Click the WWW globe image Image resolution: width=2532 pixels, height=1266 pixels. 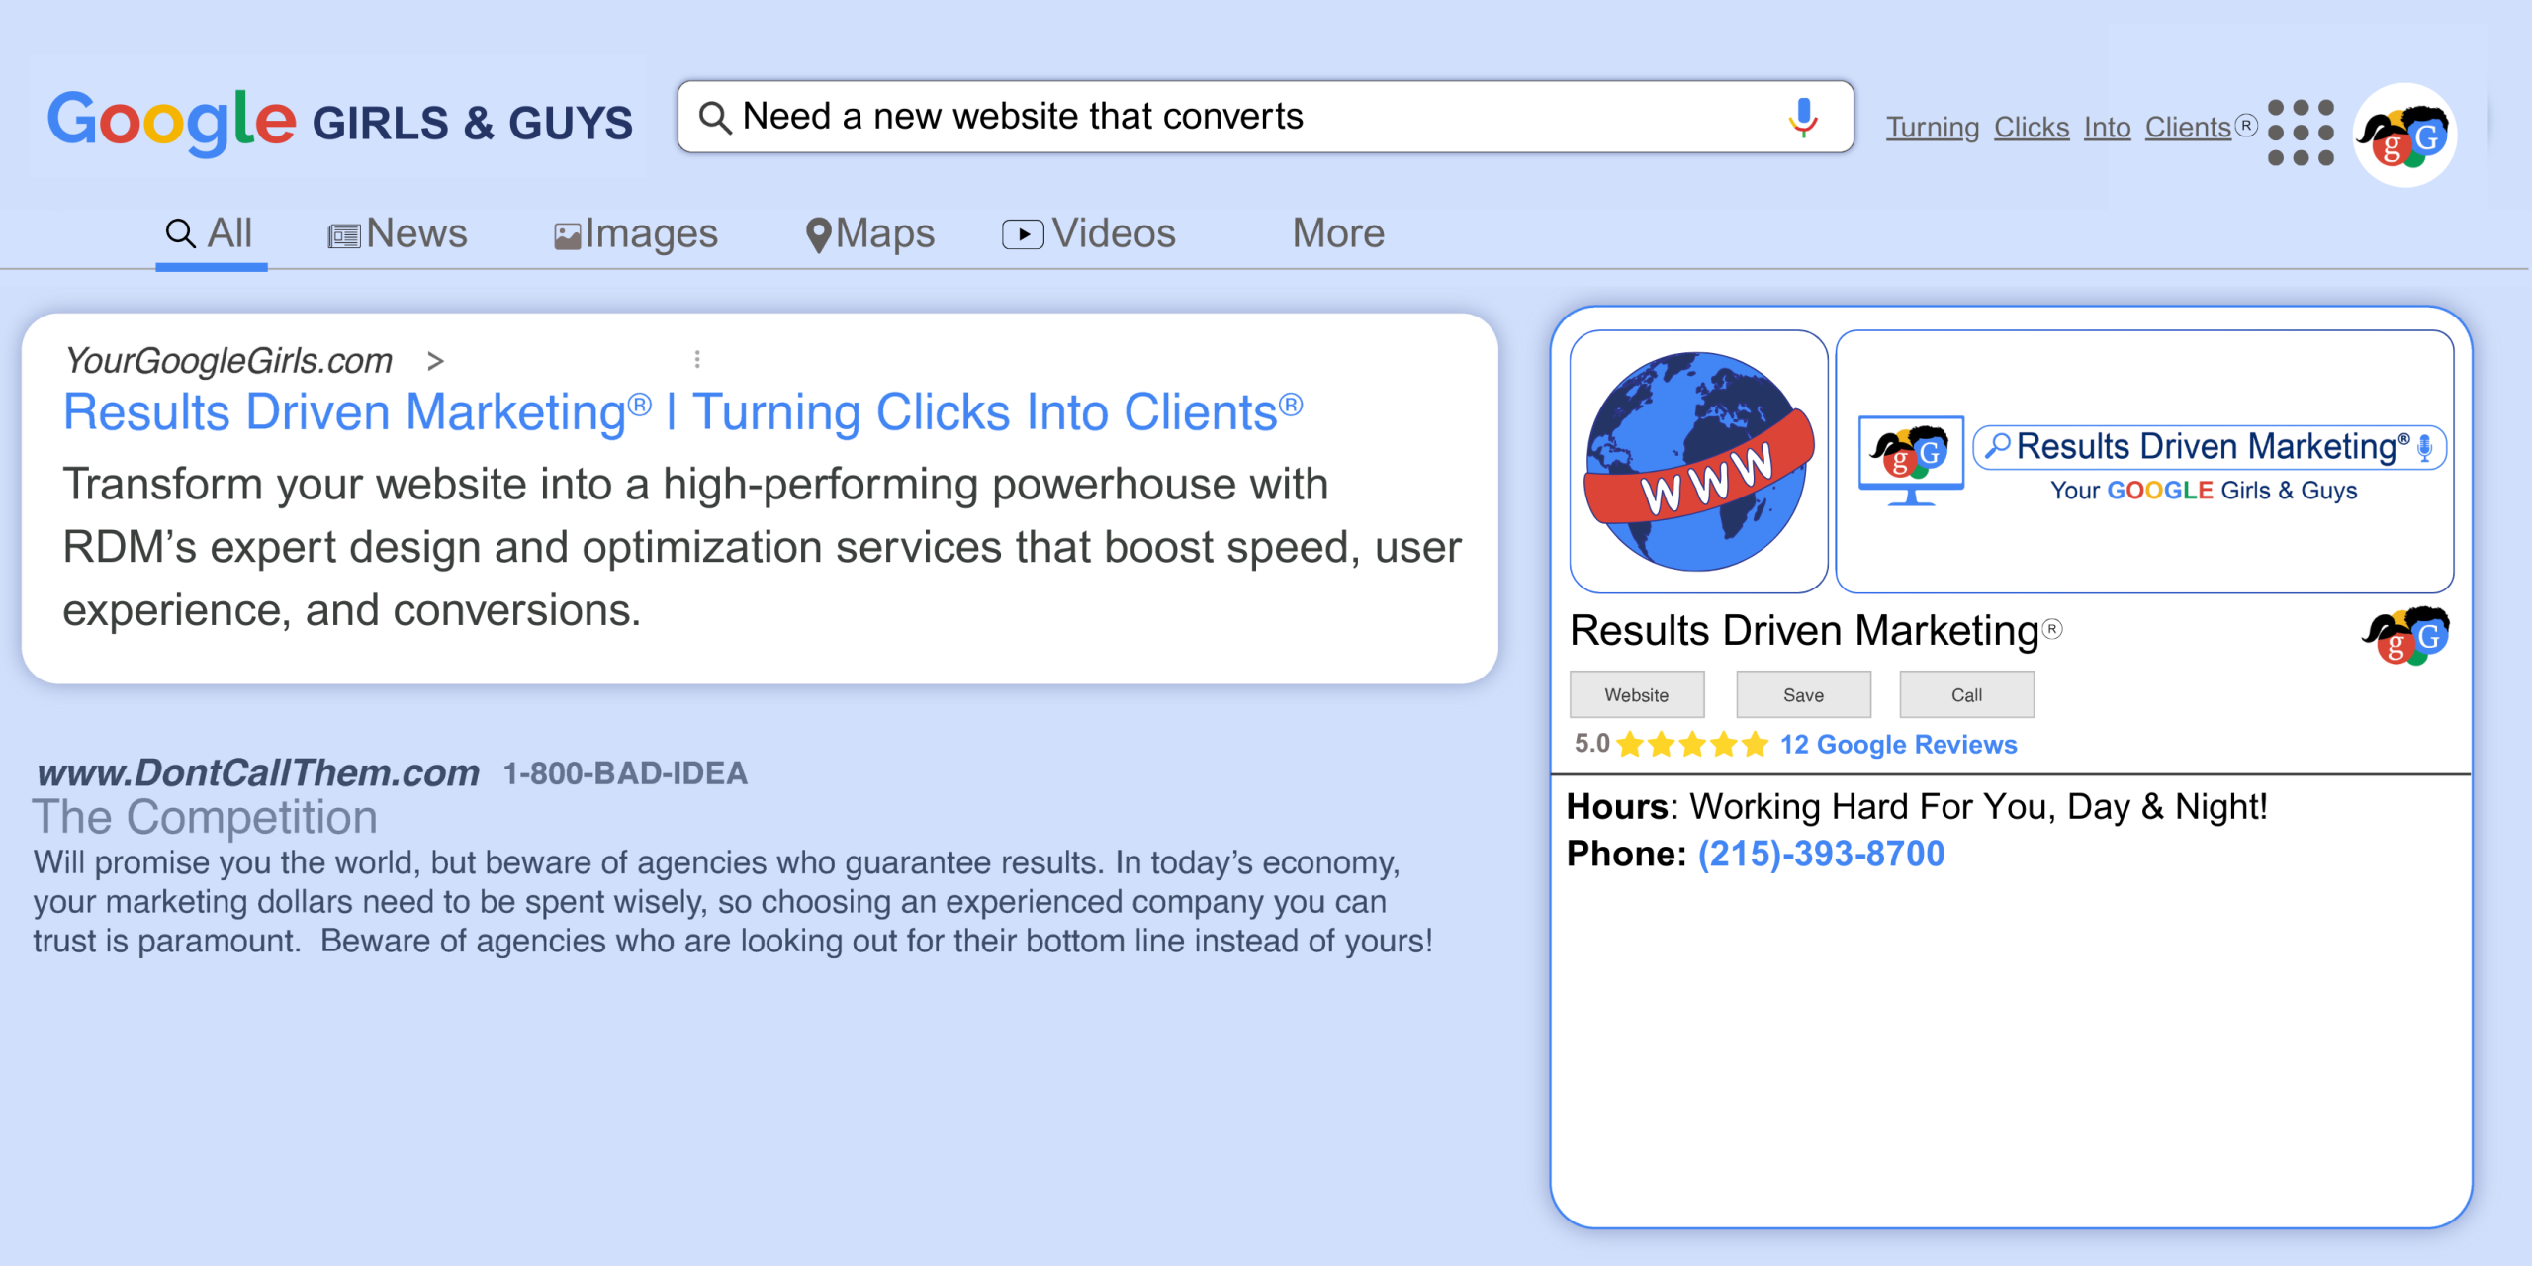(1698, 461)
